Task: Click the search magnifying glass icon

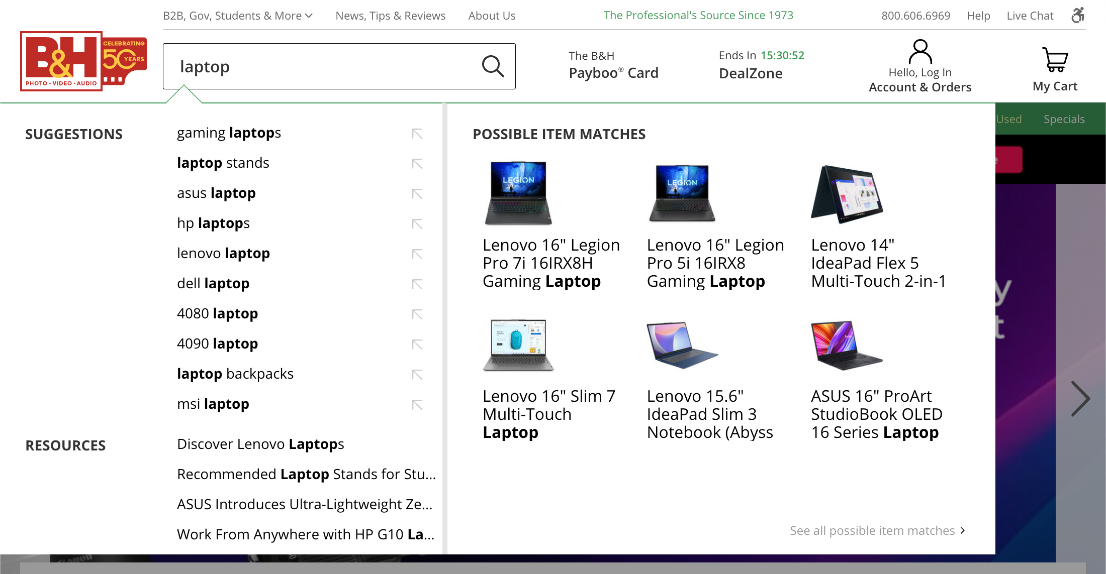Action: coord(493,66)
